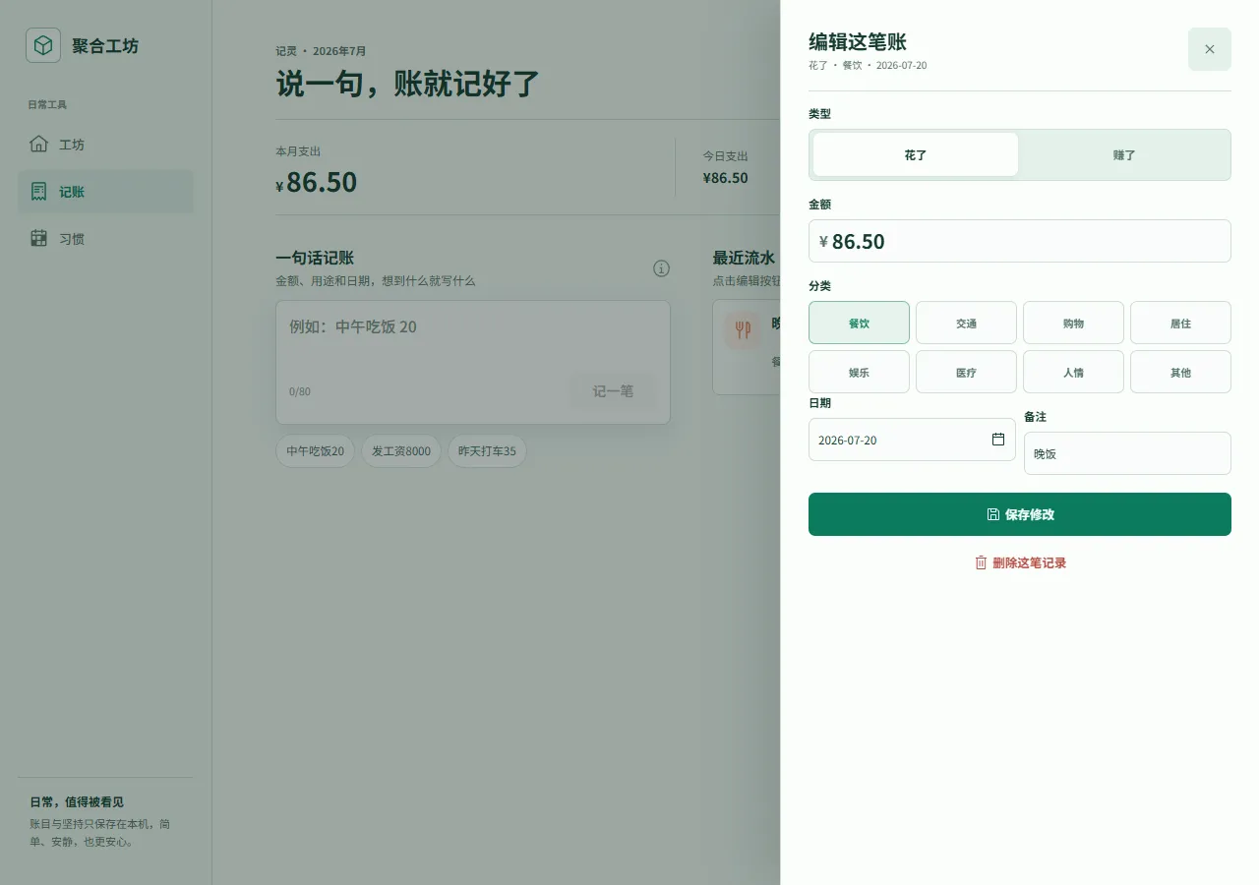
Task: Go to 习惯 in the sidebar
Action: pos(105,239)
